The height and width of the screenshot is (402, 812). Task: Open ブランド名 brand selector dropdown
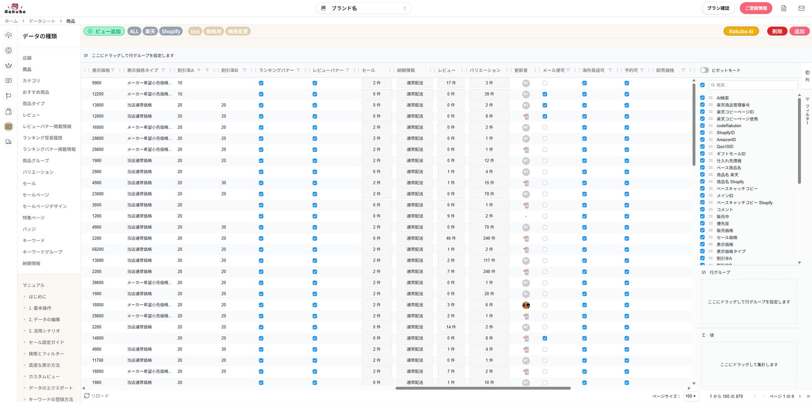coord(364,8)
